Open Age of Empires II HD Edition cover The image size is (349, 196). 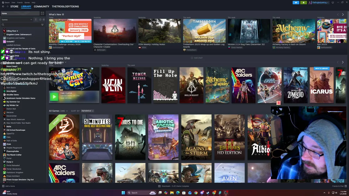[229, 137]
